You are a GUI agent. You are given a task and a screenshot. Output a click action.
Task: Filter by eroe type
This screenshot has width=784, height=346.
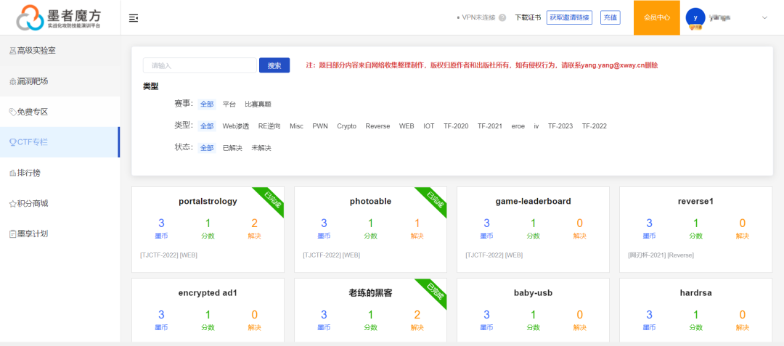pyautogui.click(x=518, y=126)
